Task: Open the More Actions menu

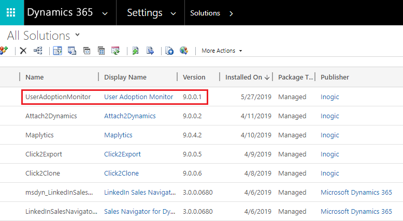Action: pyautogui.click(x=222, y=51)
